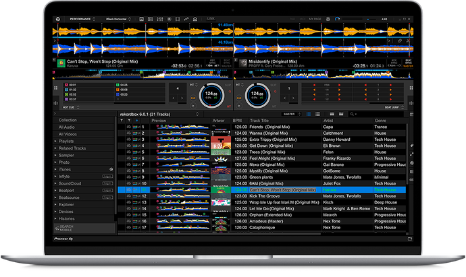This screenshot has height=277, width=466.
Task: Click deck 2 Misidentify artwork thumbnail
Action: [243, 63]
